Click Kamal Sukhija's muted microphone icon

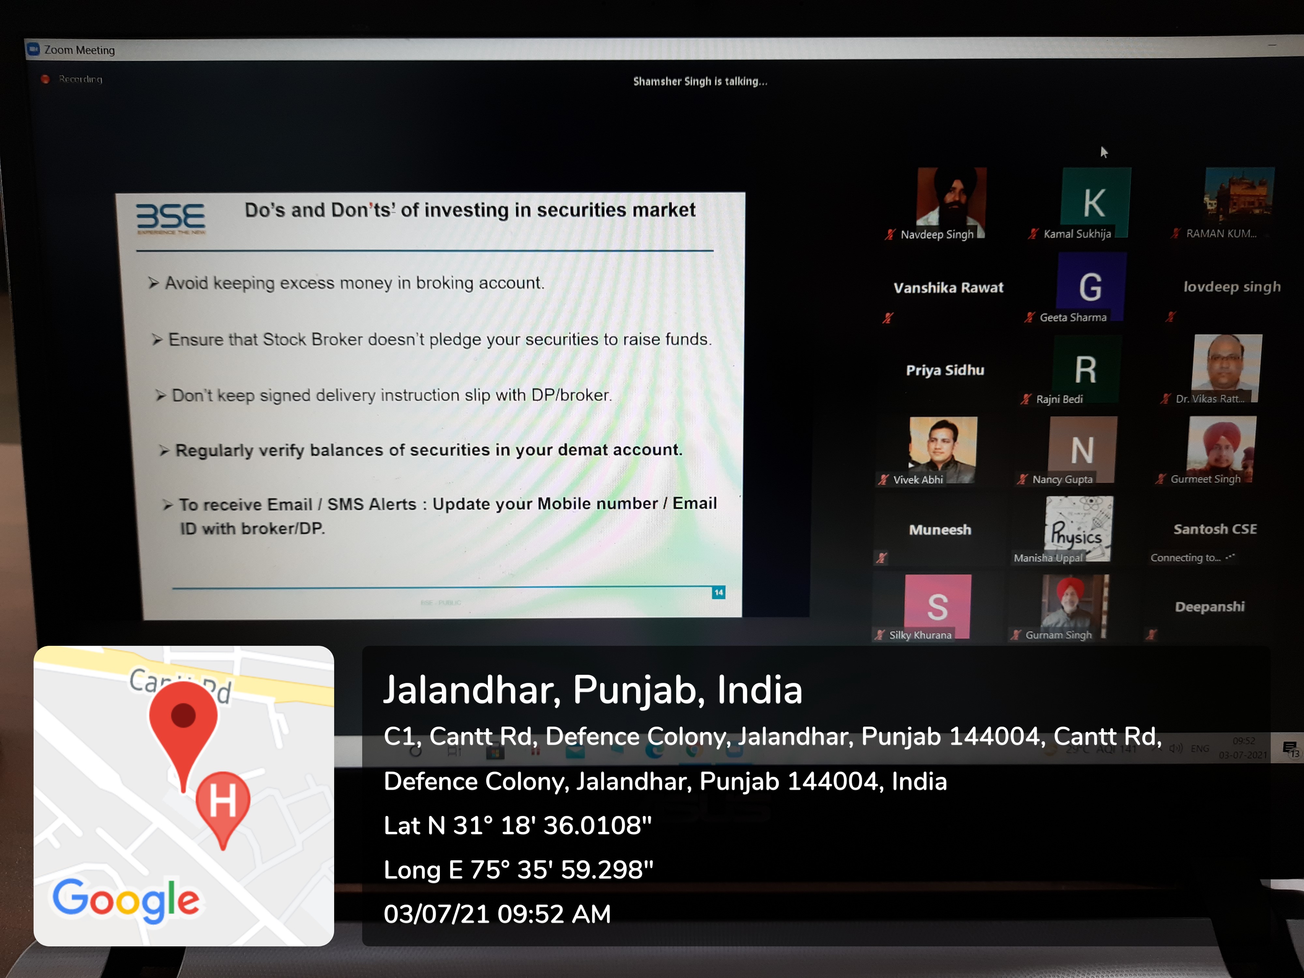click(x=1033, y=234)
